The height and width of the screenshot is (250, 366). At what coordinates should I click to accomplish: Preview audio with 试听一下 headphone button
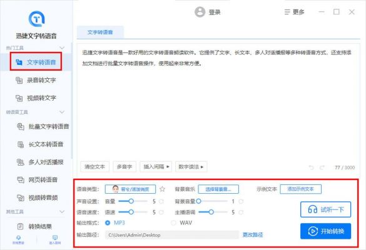click(325, 209)
